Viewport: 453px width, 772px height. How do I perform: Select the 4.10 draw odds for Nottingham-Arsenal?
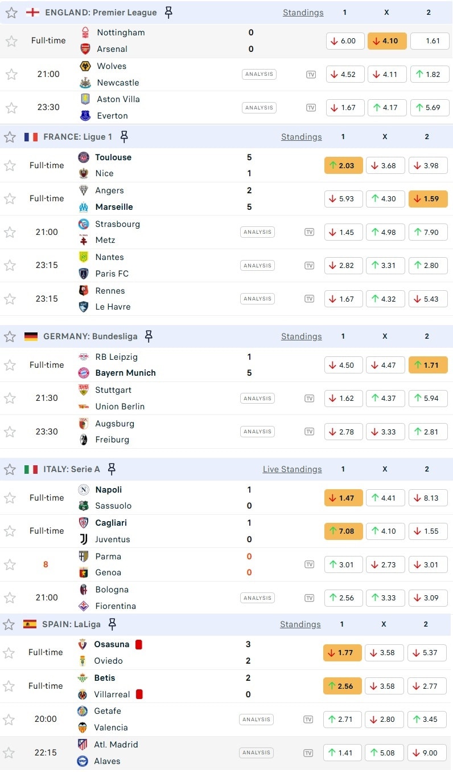387,41
